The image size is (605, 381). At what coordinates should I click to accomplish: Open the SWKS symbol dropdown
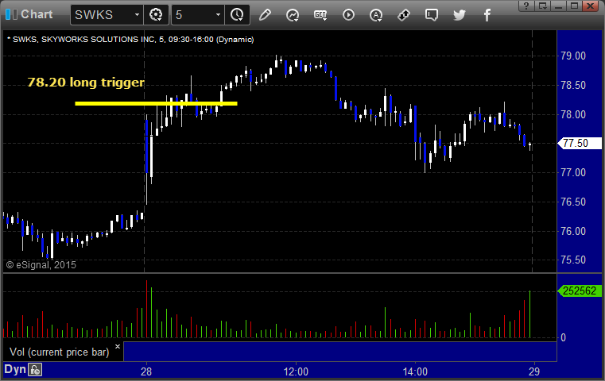[x=137, y=15]
